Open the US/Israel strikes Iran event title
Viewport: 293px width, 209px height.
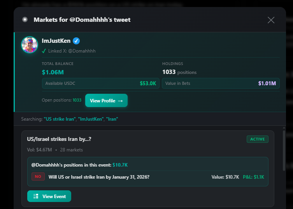tap(59, 139)
